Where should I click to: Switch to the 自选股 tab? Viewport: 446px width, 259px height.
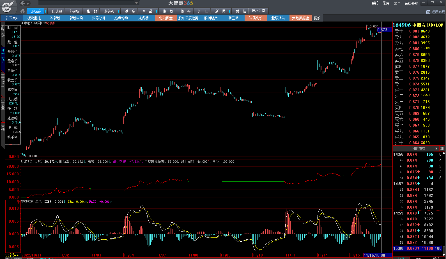coord(57,11)
